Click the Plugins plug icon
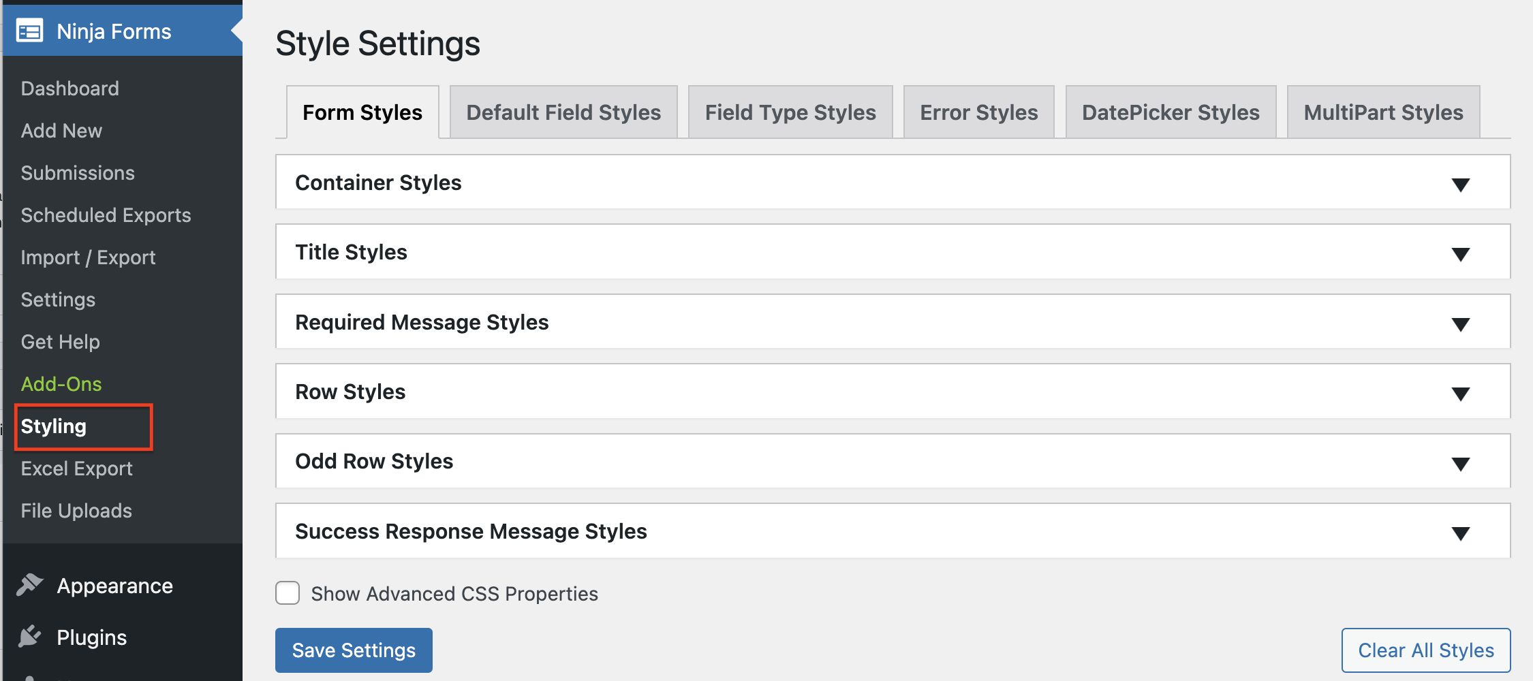The image size is (1533, 681). click(x=31, y=637)
